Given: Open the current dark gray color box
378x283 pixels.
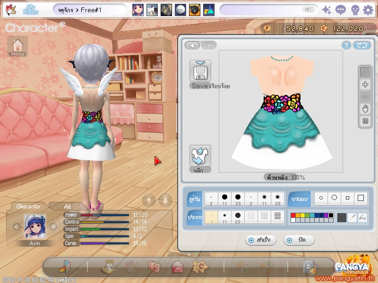Looking at the screenshot, I should (341, 217).
